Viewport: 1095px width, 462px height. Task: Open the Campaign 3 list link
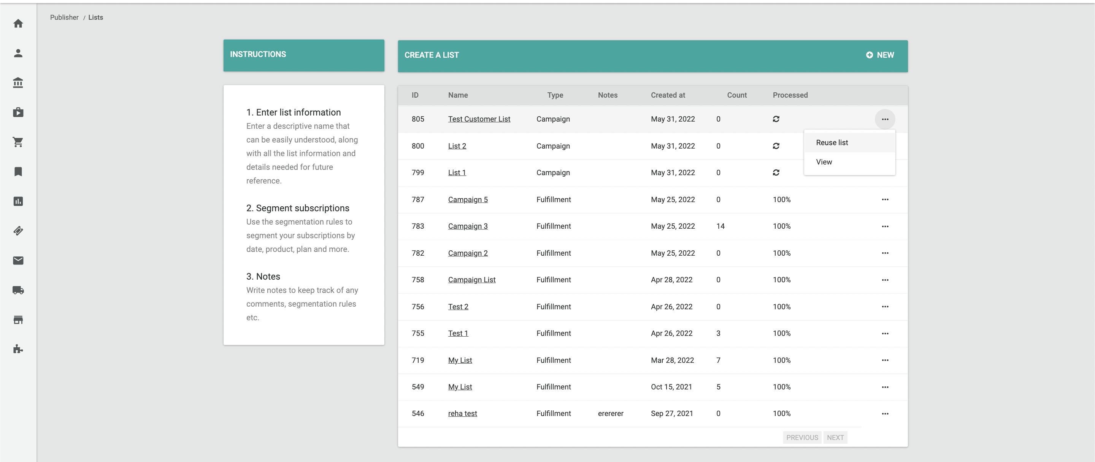468,226
